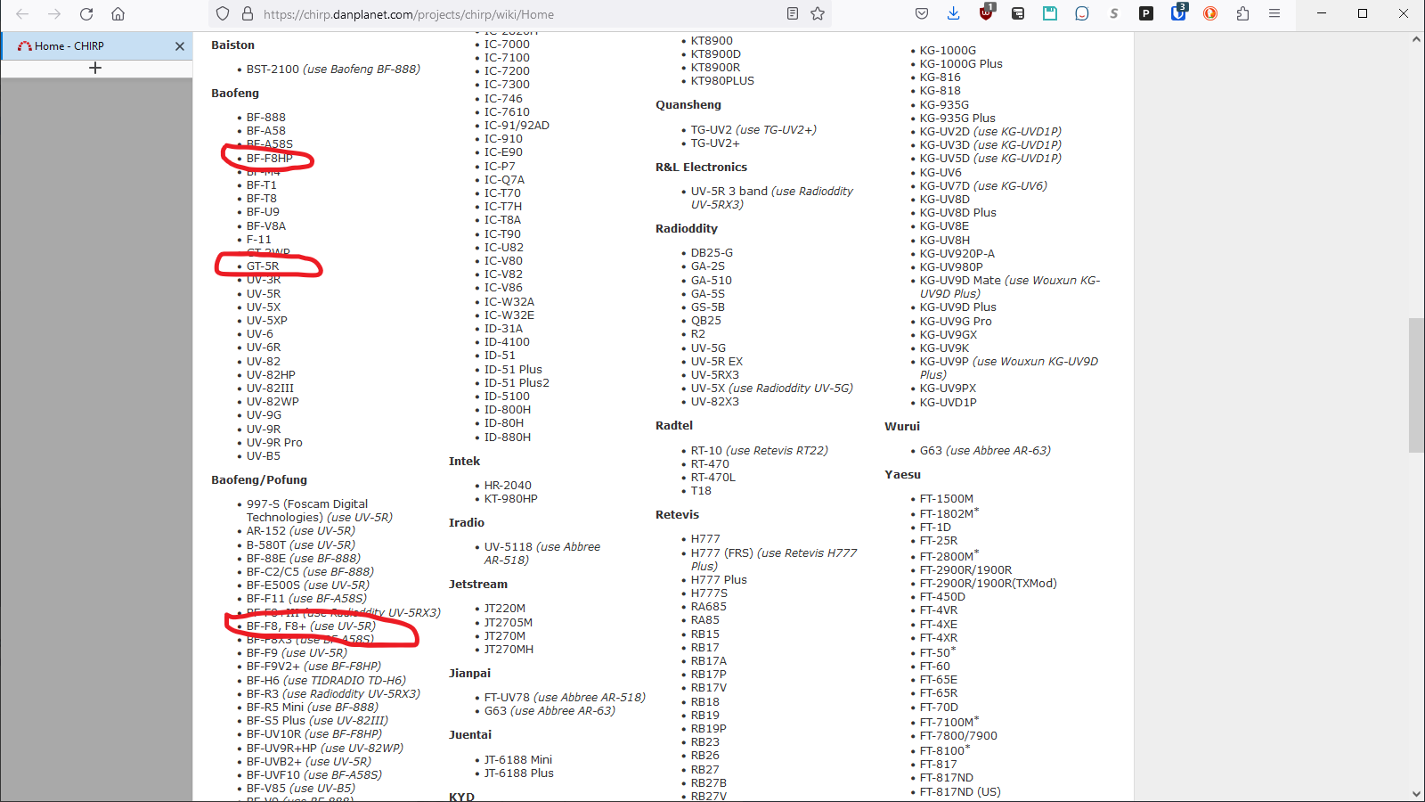Click the gray S extension icon
The height and width of the screenshot is (802, 1425).
1114,13
